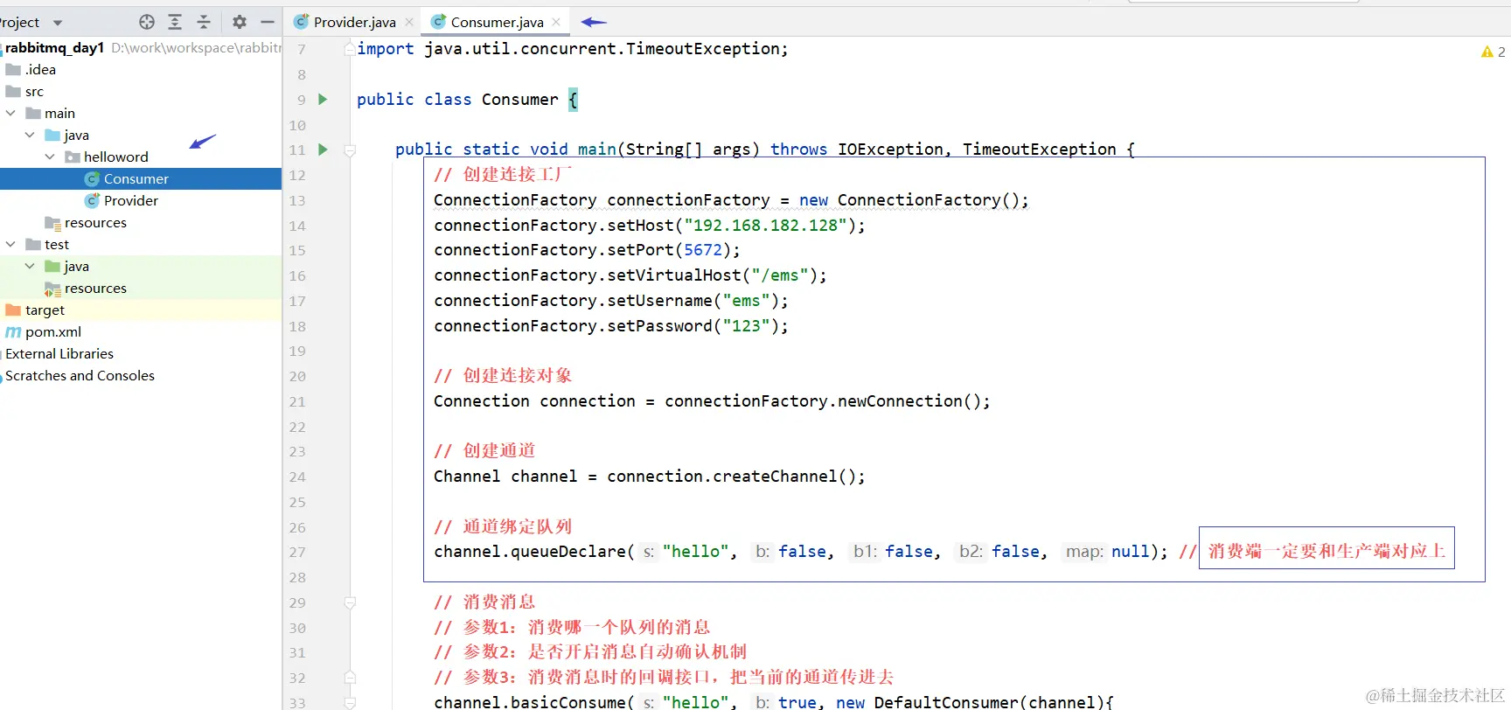Click the helloword package name
This screenshot has height=710, width=1511.
coord(116,157)
